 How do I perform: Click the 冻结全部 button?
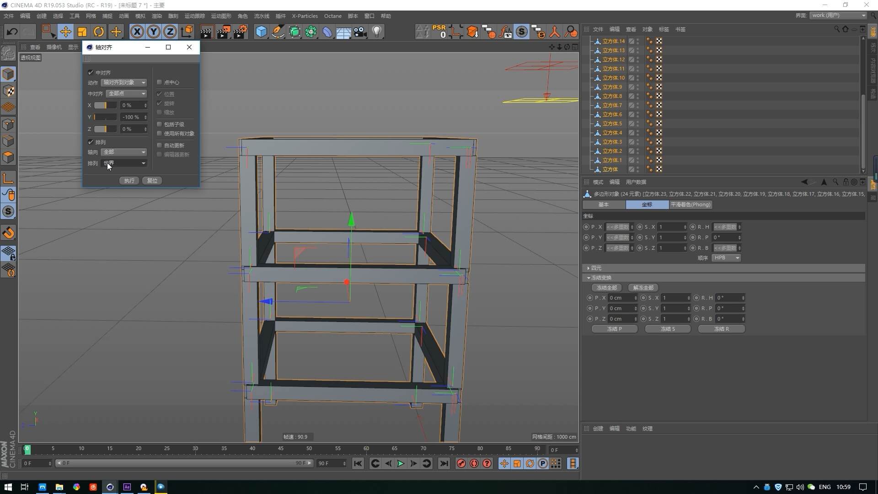(606, 288)
